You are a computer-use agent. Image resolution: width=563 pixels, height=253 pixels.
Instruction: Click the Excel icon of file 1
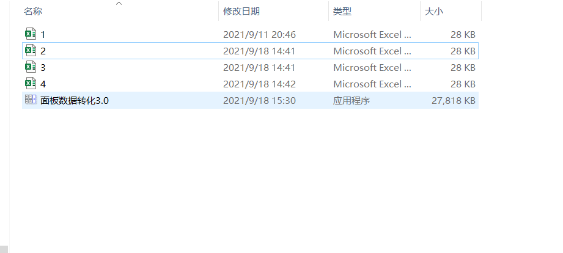[x=30, y=34]
